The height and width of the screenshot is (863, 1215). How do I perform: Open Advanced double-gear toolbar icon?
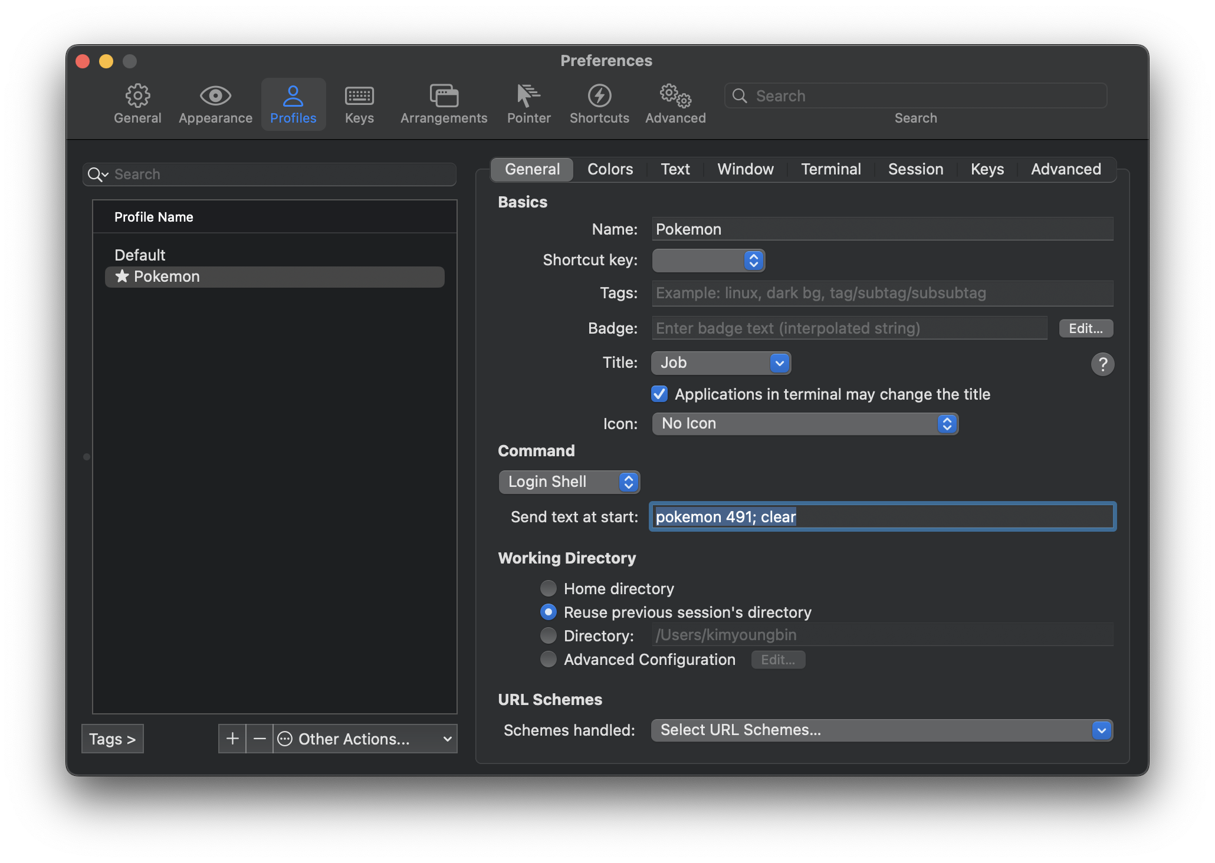tap(675, 96)
